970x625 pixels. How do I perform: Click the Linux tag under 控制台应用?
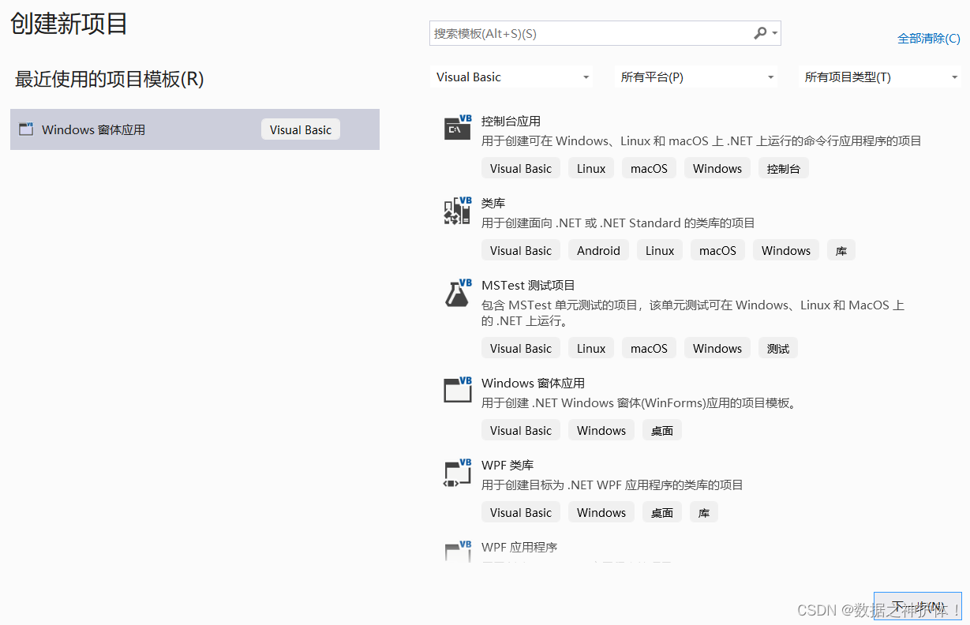(591, 168)
